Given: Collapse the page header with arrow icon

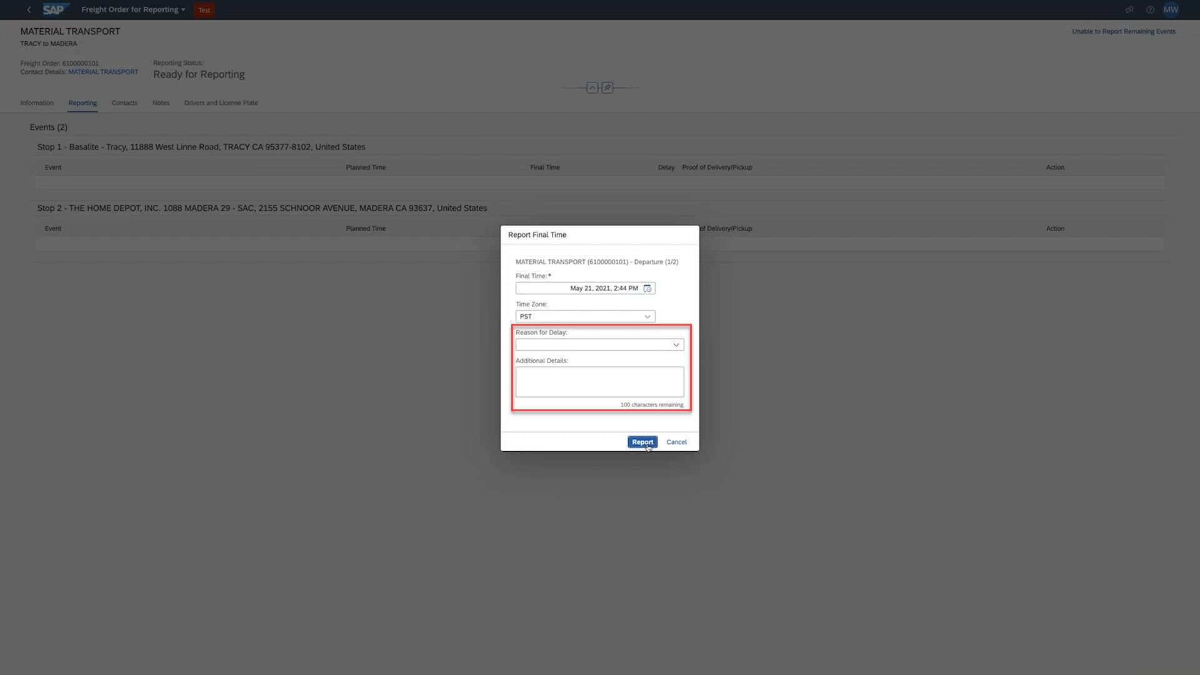Looking at the screenshot, I should click(592, 87).
